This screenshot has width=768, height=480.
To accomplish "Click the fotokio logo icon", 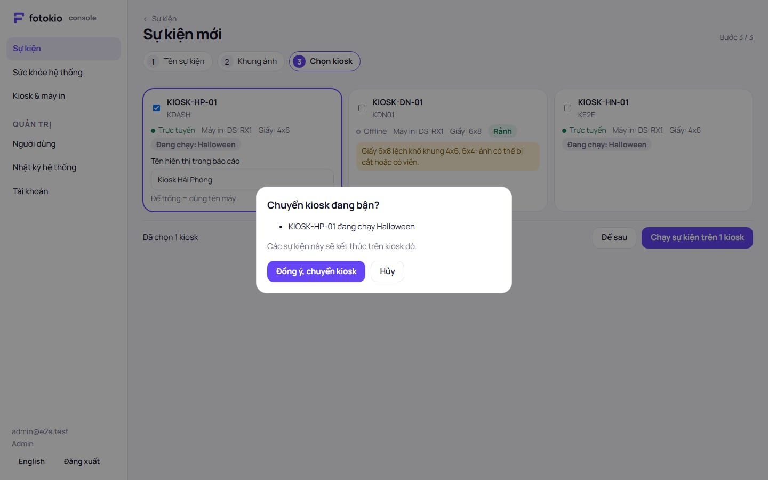I will 19,18.
